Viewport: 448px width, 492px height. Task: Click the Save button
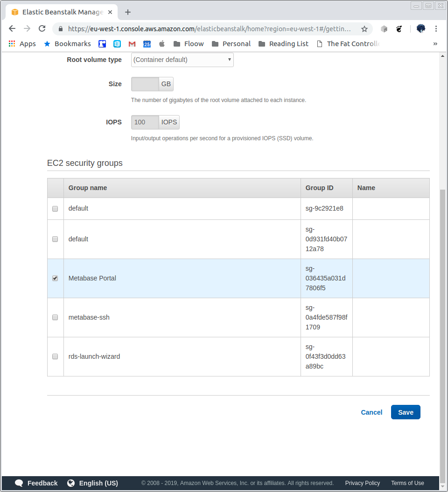click(406, 412)
